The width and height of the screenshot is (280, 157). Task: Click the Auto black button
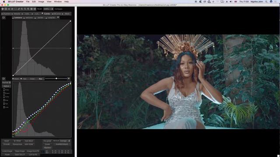[29, 141]
